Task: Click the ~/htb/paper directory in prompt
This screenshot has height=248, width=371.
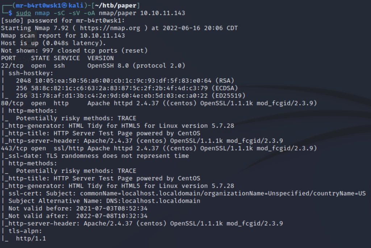Action: pyautogui.click(x=116, y=5)
